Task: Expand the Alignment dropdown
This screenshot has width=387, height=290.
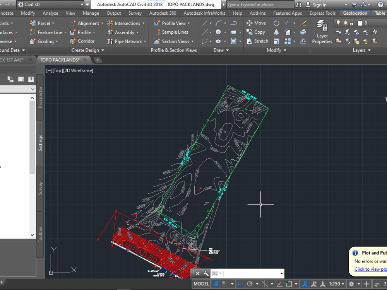Action: (102, 23)
